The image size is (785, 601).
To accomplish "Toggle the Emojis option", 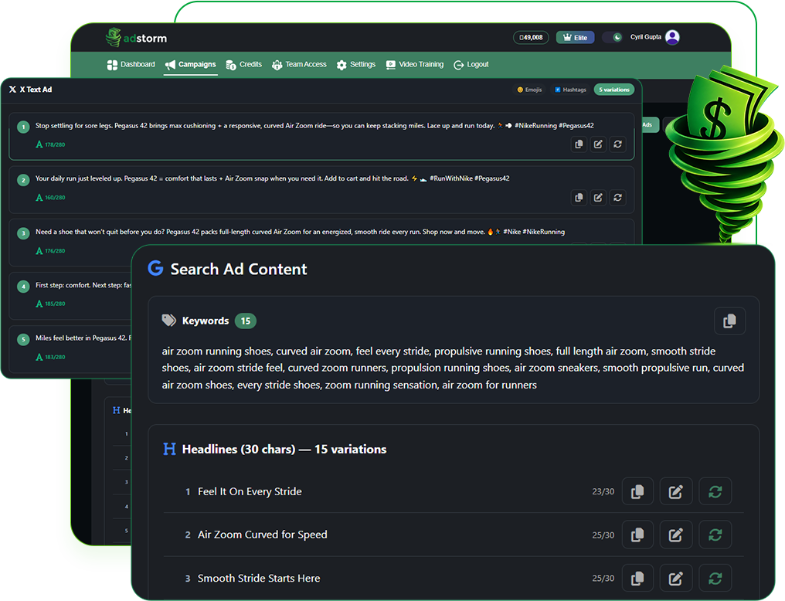I will pyautogui.click(x=530, y=90).
